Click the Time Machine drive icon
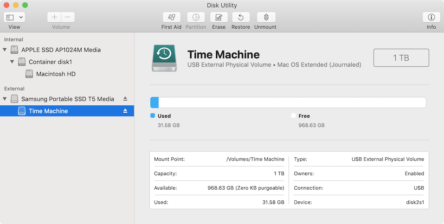 [163, 58]
